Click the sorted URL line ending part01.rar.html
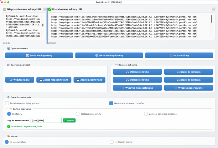Screen dimensions: 218x148 pyautogui.click(x=124, y=17)
